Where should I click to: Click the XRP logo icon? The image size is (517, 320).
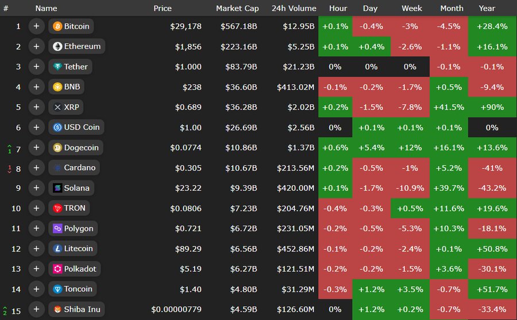[57, 107]
